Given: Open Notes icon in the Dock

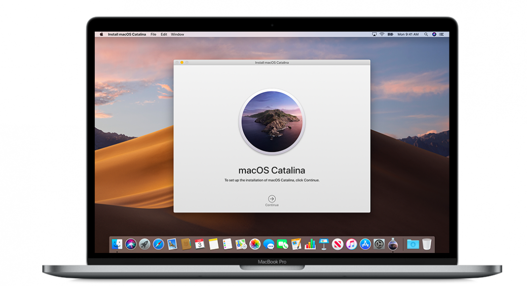Looking at the screenshot, I should pyautogui.click(x=214, y=244).
